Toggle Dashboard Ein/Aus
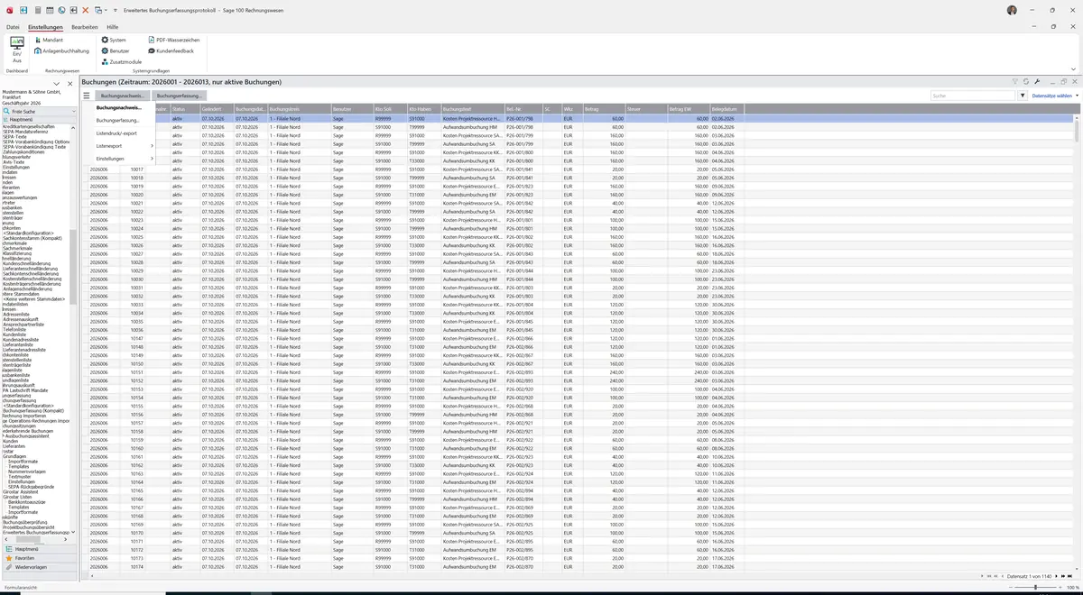This screenshot has height=595, width=1083. pyautogui.click(x=16, y=49)
